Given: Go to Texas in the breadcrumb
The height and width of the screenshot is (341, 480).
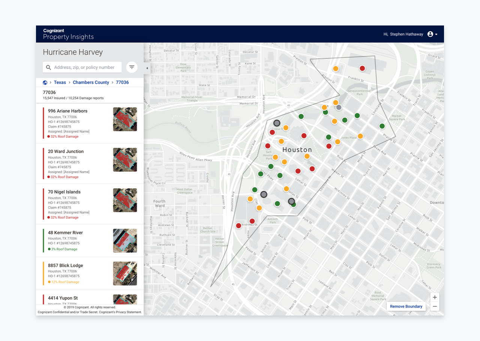Looking at the screenshot, I should 60,82.
